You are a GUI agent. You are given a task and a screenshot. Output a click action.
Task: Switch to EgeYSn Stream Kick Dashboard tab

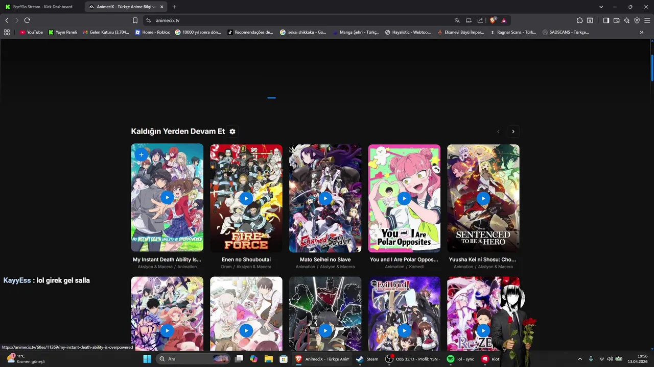coord(41,7)
